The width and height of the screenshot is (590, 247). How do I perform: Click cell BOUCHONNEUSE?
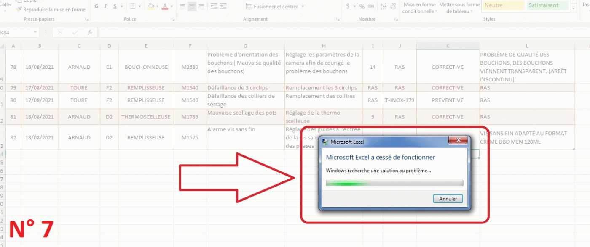tap(146, 67)
